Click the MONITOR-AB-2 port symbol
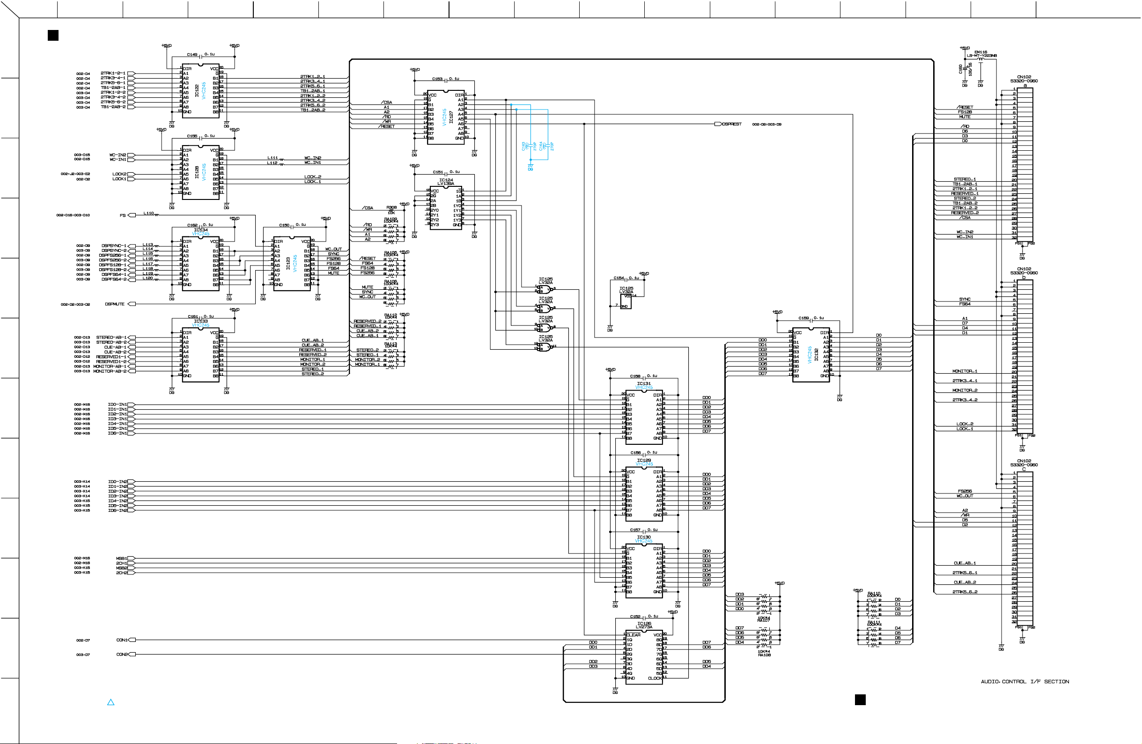This screenshot has height=744, width=1142. click(x=132, y=371)
